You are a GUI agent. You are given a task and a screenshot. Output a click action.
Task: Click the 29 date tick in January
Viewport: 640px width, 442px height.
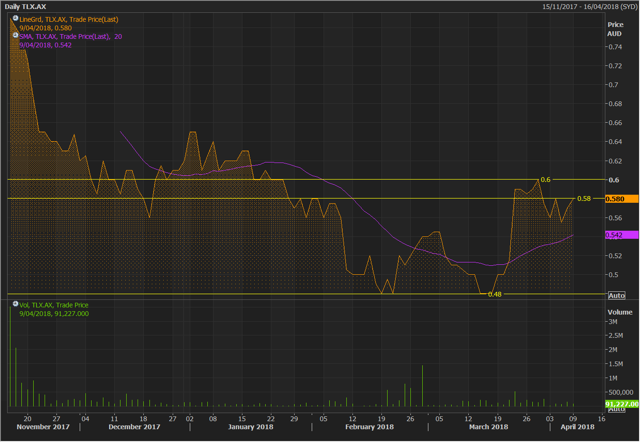[x=294, y=419]
